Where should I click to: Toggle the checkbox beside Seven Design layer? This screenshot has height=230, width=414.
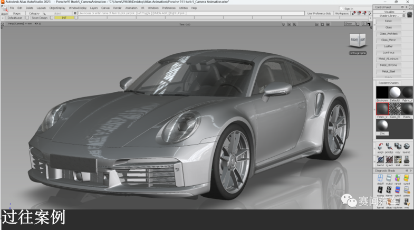[x=52, y=17]
